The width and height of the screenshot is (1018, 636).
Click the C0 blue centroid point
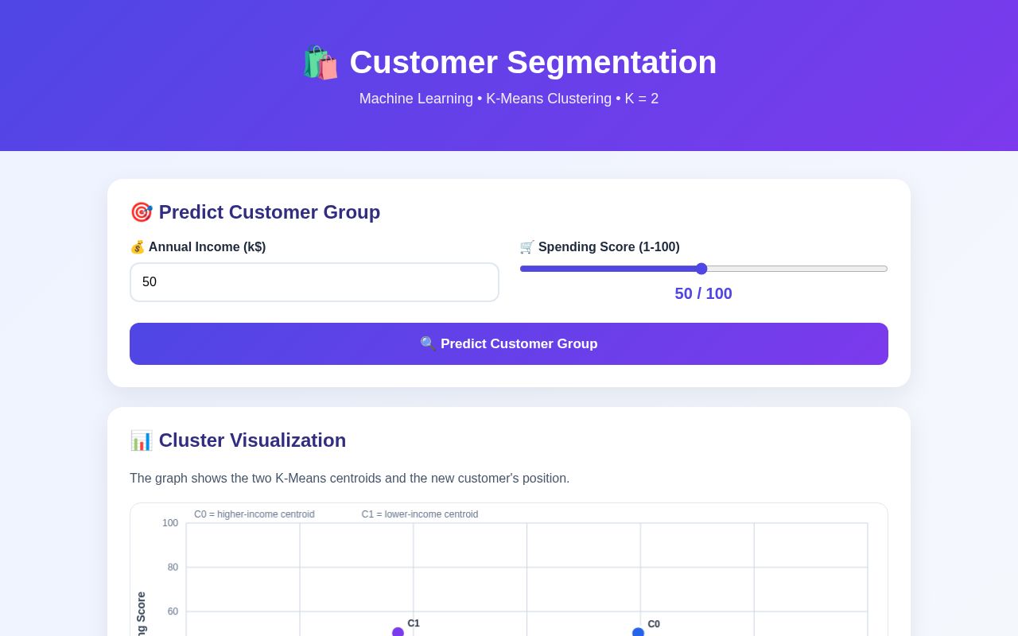pos(638,633)
